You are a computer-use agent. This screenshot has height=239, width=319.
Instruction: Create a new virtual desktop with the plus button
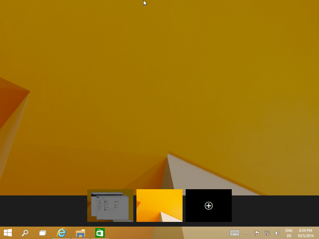pos(208,205)
